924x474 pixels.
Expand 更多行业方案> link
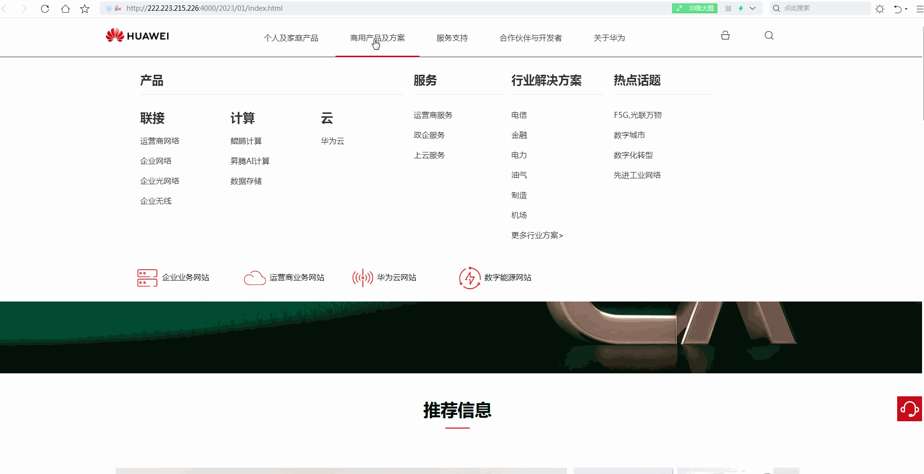537,235
